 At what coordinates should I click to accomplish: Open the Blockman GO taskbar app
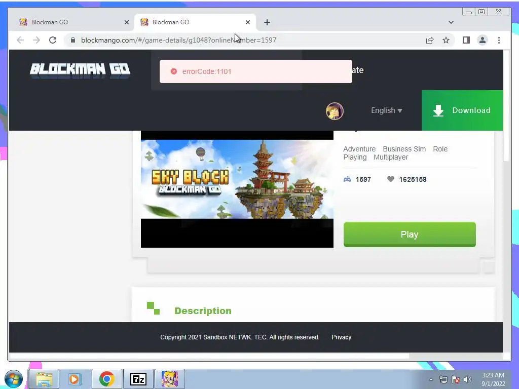169,379
